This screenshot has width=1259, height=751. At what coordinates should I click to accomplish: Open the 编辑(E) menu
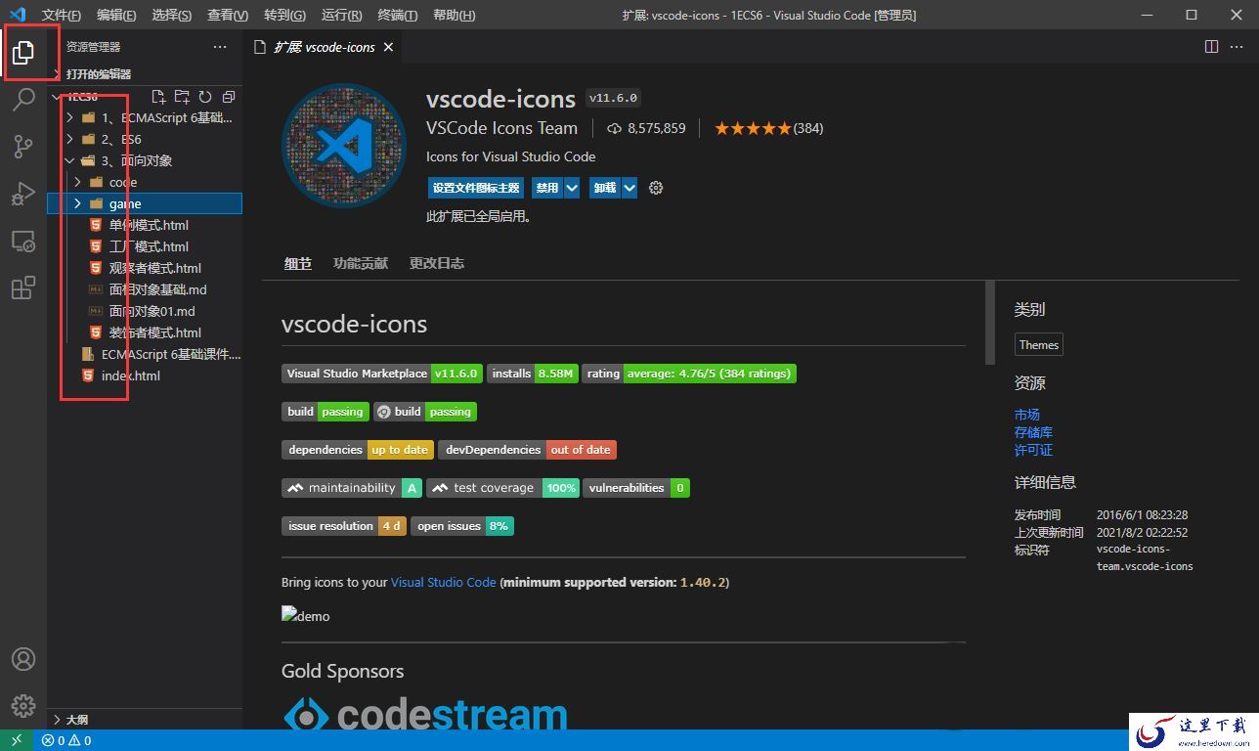point(117,15)
